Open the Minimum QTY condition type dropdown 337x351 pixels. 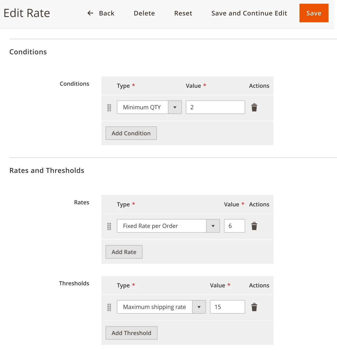(175, 107)
